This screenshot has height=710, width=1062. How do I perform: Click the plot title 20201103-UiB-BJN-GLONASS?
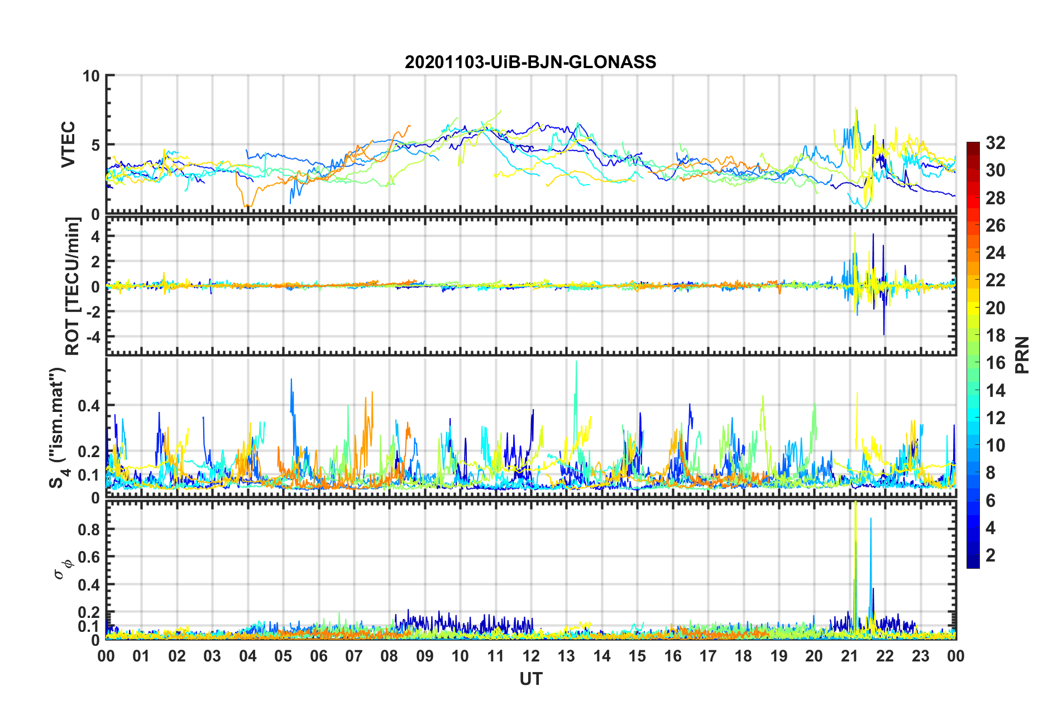point(530,62)
